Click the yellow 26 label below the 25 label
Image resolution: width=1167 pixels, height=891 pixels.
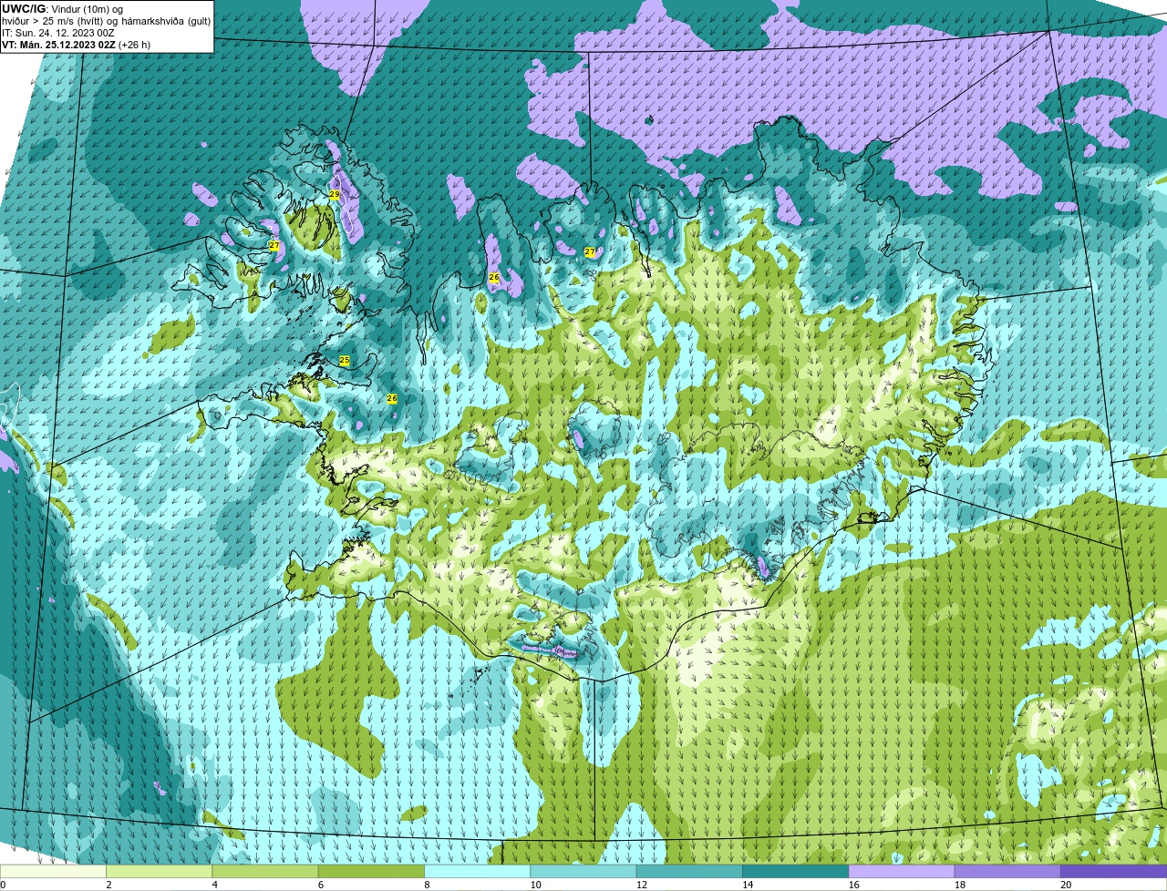coord(392,399)
